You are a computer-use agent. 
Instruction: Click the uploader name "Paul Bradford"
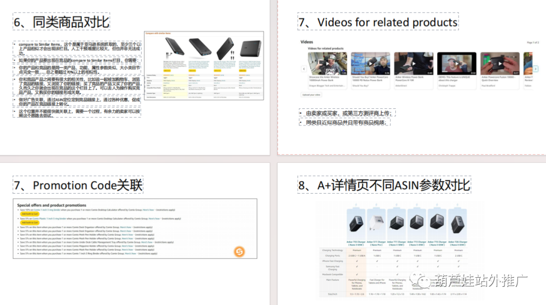click(488, 86)
